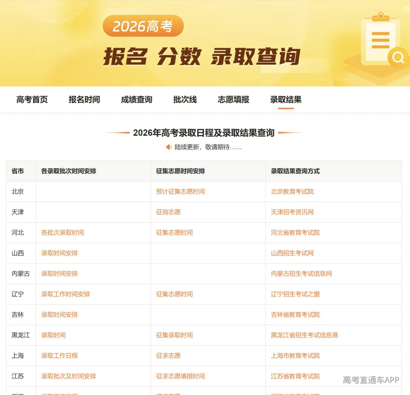Open Liaoning's 征集志愿时间 link
The width and height of the screenshot is (410, 395).
pos(174,294)
